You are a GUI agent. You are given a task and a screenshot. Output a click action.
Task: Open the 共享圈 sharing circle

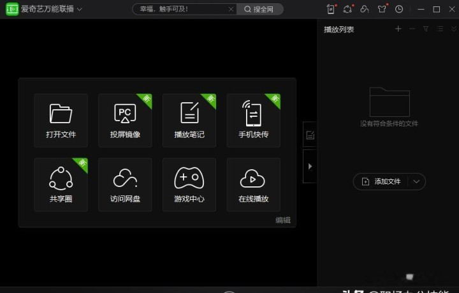pos(61,184)
